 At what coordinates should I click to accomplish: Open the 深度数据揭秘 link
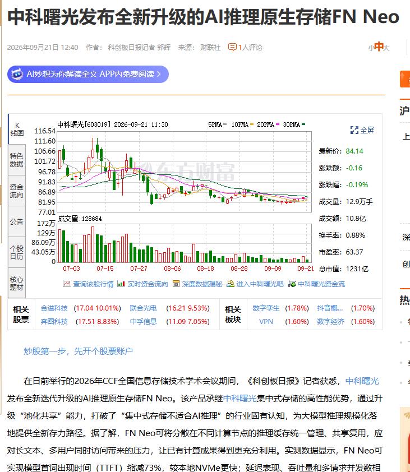point(202,284)
